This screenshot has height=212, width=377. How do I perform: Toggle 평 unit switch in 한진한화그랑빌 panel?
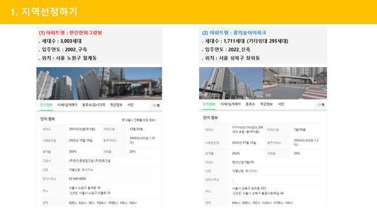(x=156, y=105)
